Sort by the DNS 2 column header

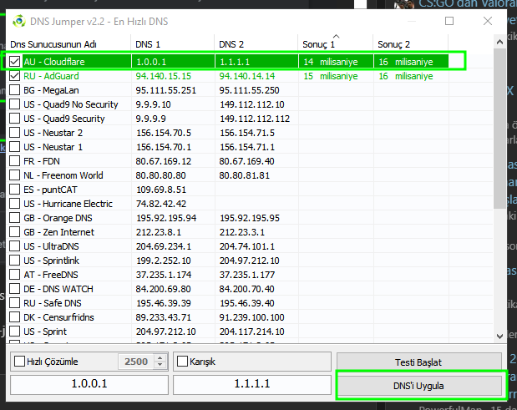pyautogui.click(x=256, y=44)
